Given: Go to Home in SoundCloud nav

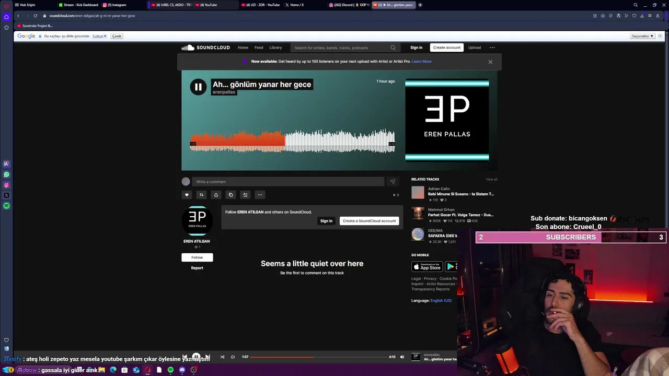Looking at the screenshot, I should coord(243,48).
